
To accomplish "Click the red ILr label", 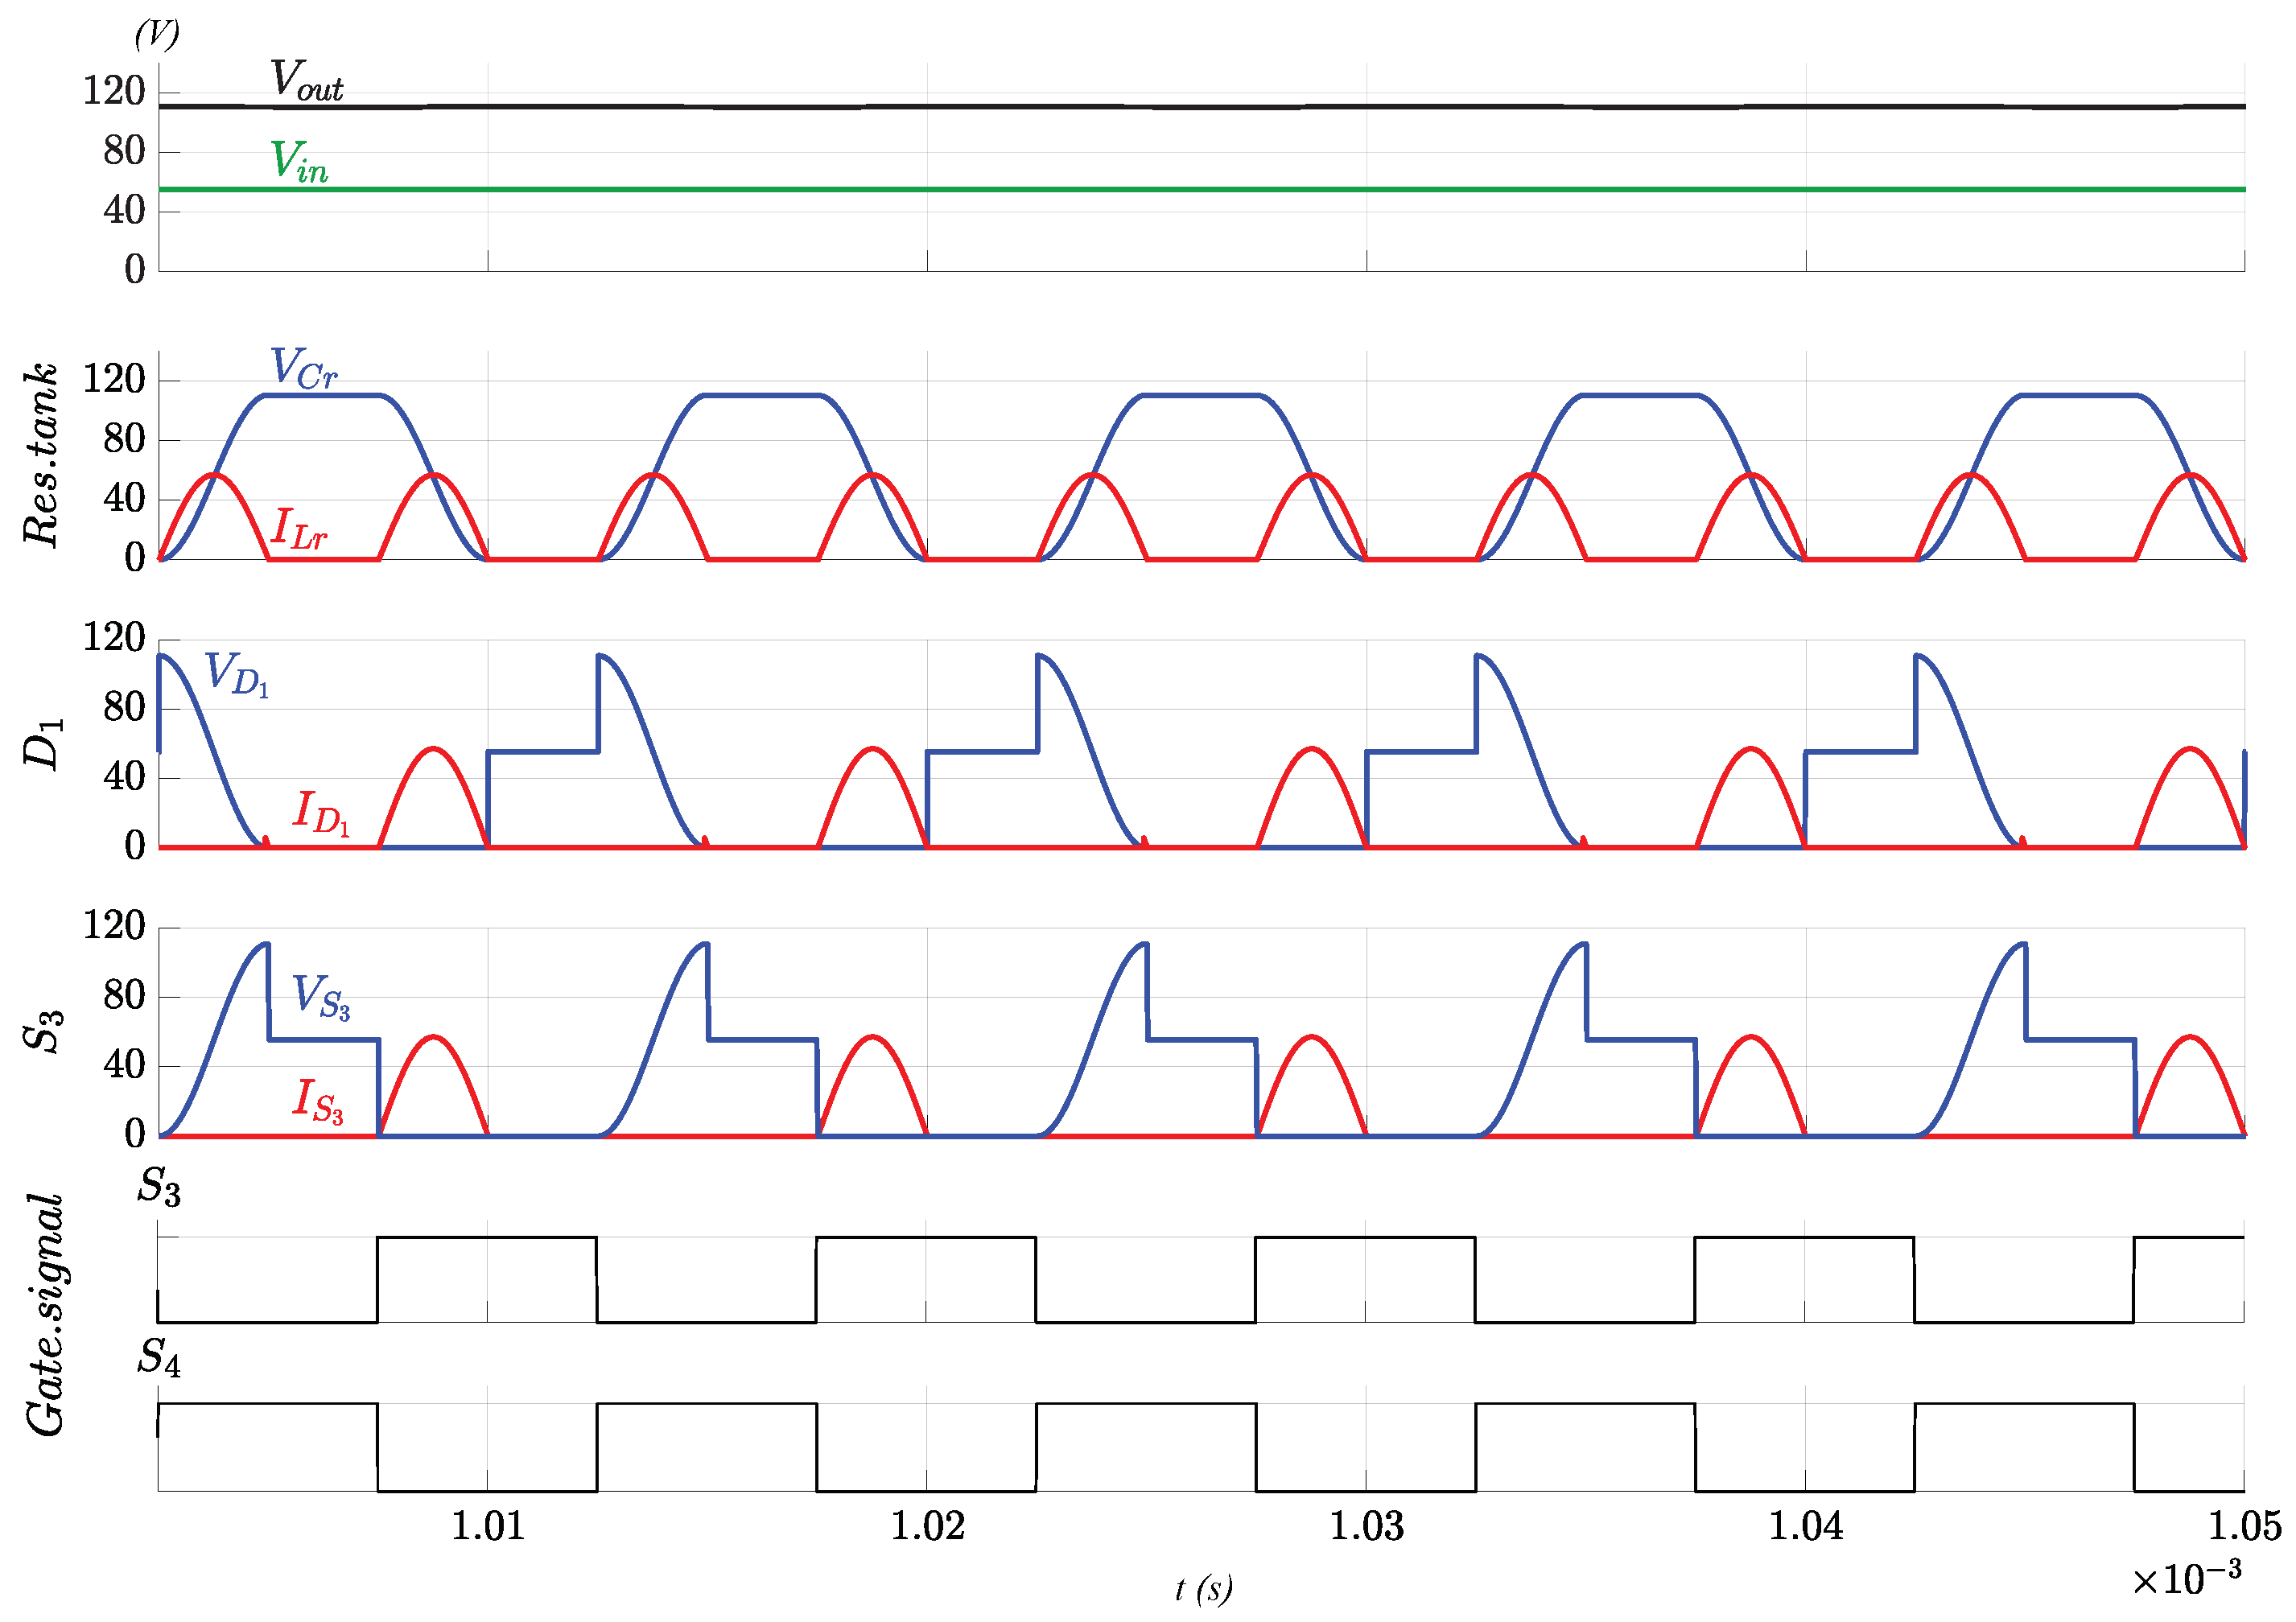I will click(299, 529).
